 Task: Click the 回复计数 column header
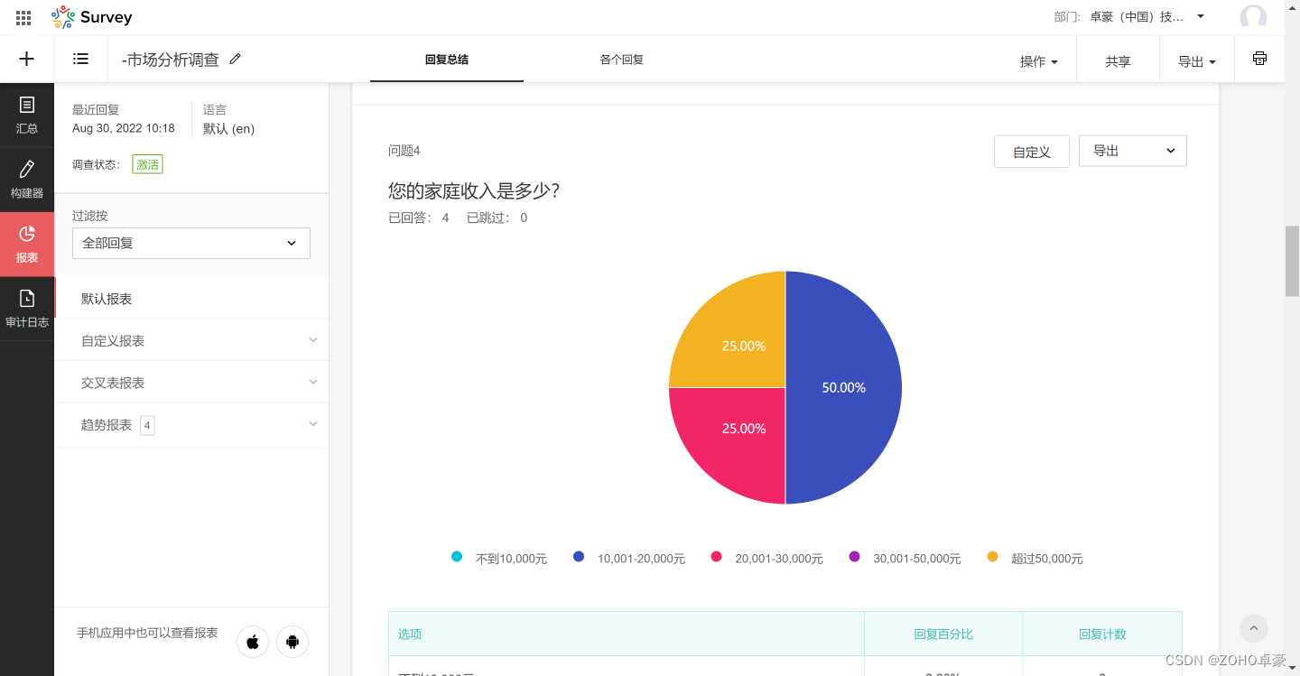tap(1102, 634)
